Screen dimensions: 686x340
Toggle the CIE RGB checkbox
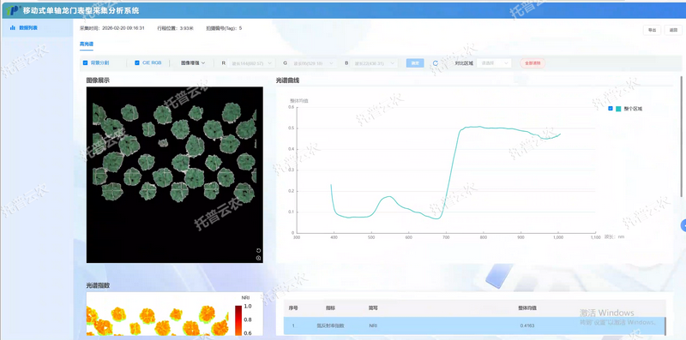(137, 63)
